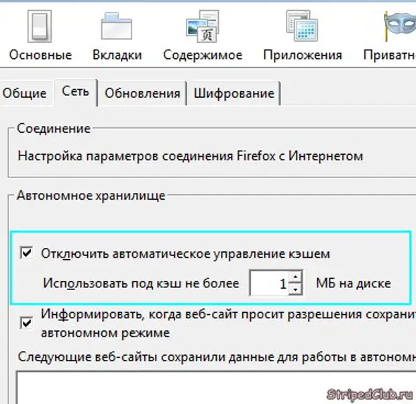Toggle the Информировать, когда веб-сайт просит checkbox
This screenshot has width=416, height=404.
pos(28,323)
